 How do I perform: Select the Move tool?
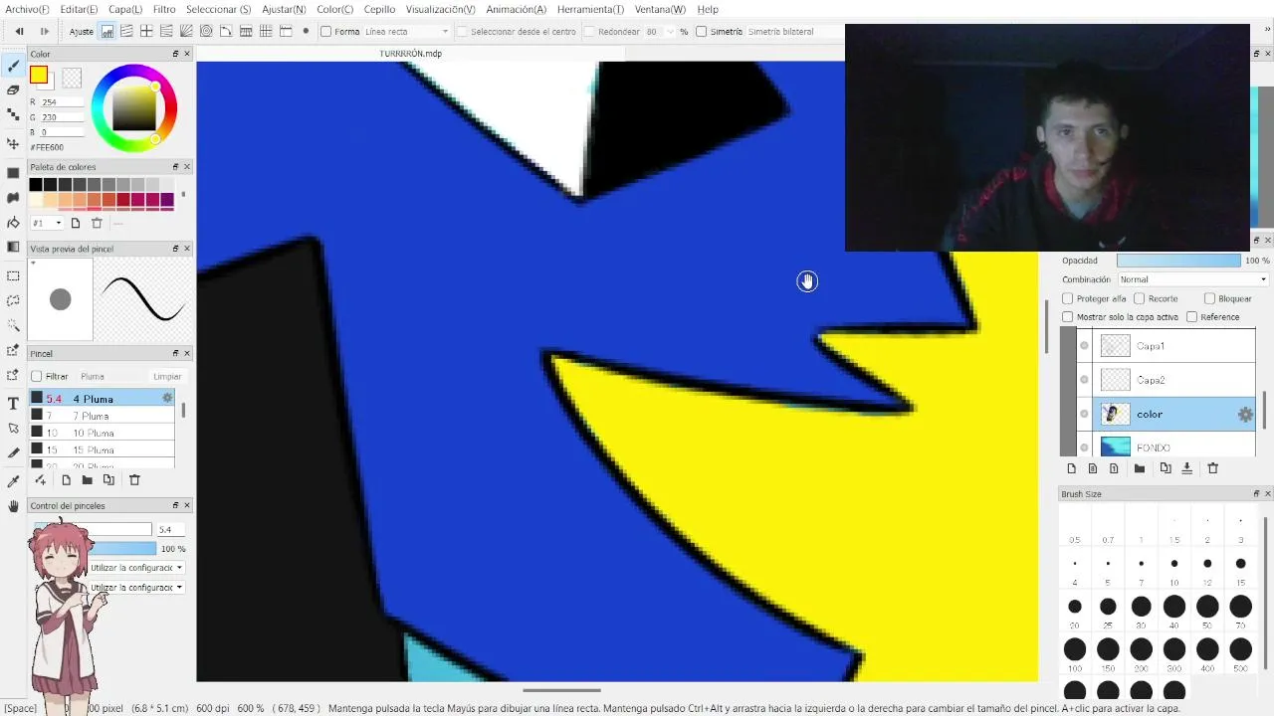click(x=13, y=144)
